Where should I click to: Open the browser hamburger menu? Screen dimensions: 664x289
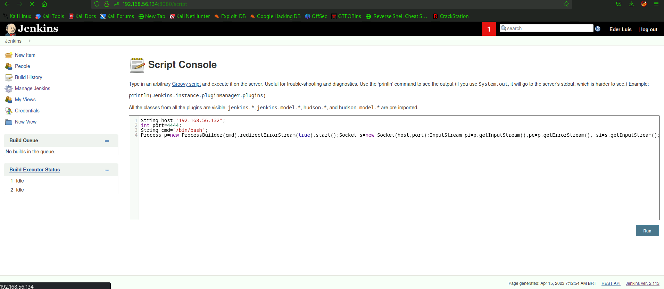click(x=656, y=4)
